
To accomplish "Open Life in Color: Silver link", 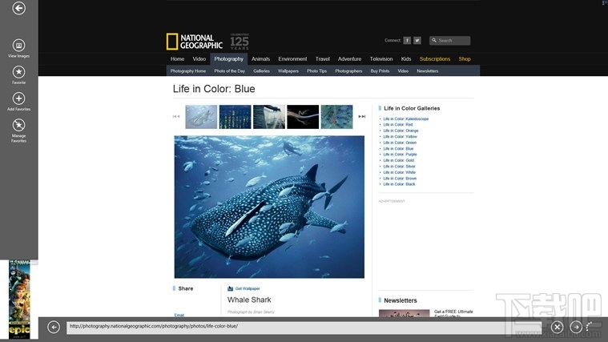I will point(400,167).
